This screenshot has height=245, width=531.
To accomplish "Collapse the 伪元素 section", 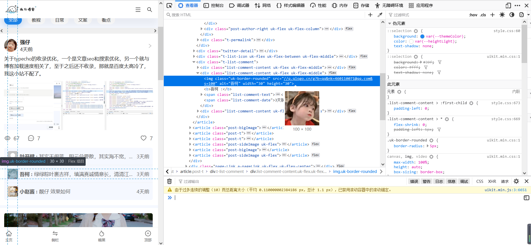I will 390,23.
